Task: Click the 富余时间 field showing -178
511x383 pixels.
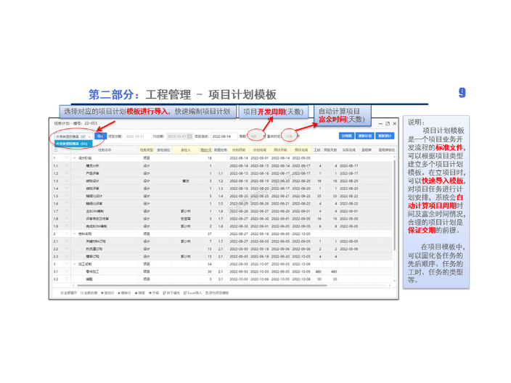Action: click(x=290, y=136)
